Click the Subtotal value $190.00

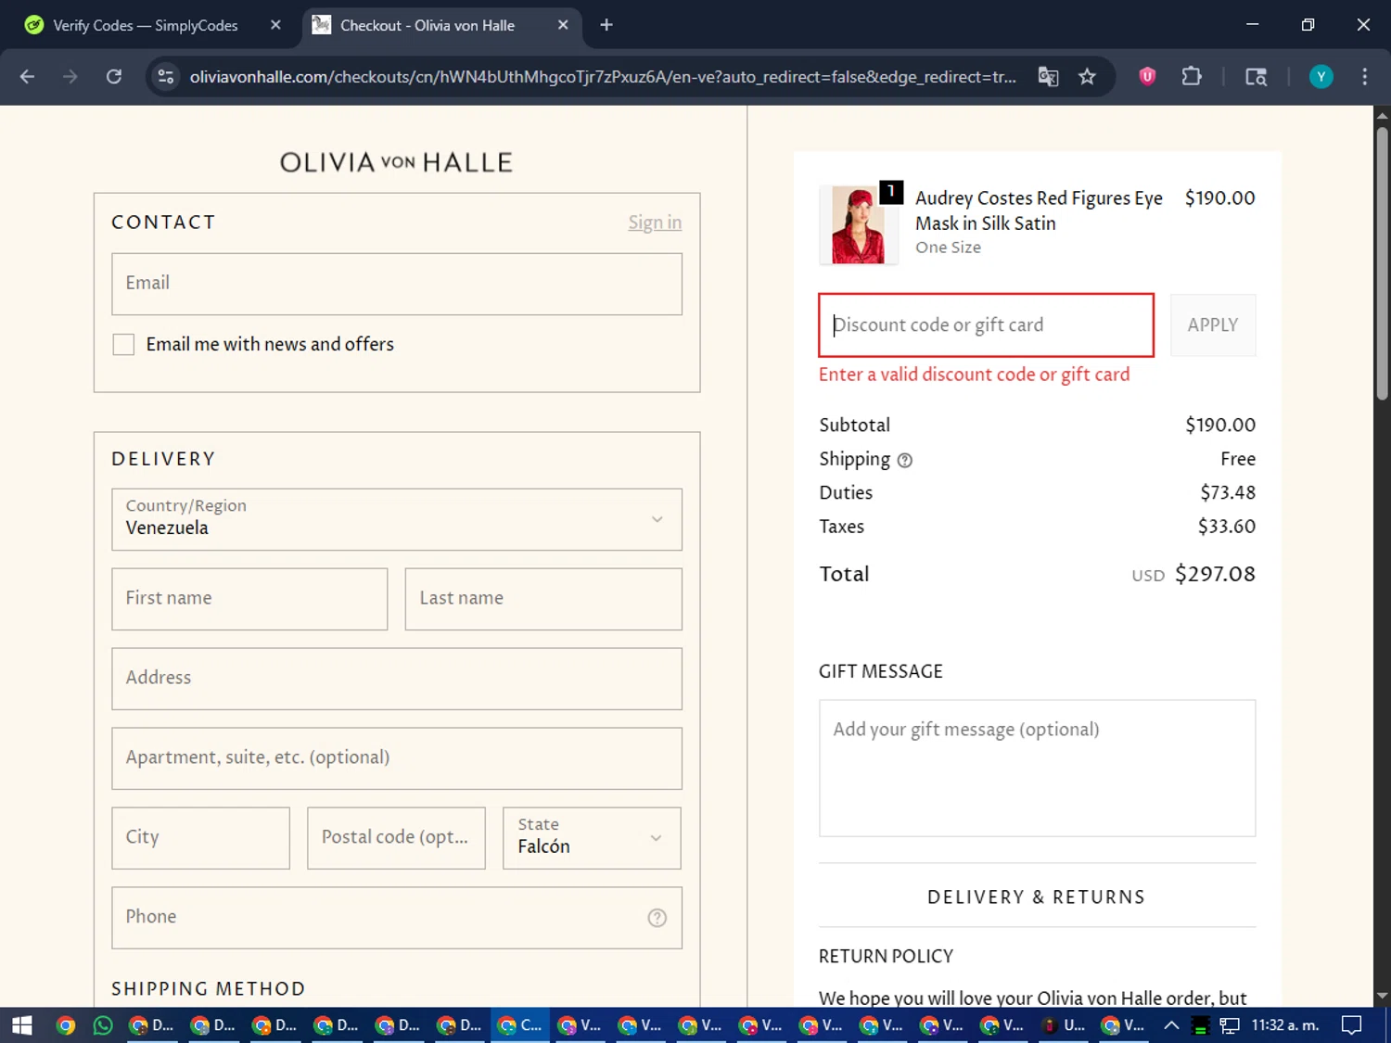tap(1220, 426)
